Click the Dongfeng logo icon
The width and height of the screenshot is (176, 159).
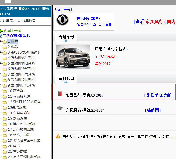[x=63, y=20]
